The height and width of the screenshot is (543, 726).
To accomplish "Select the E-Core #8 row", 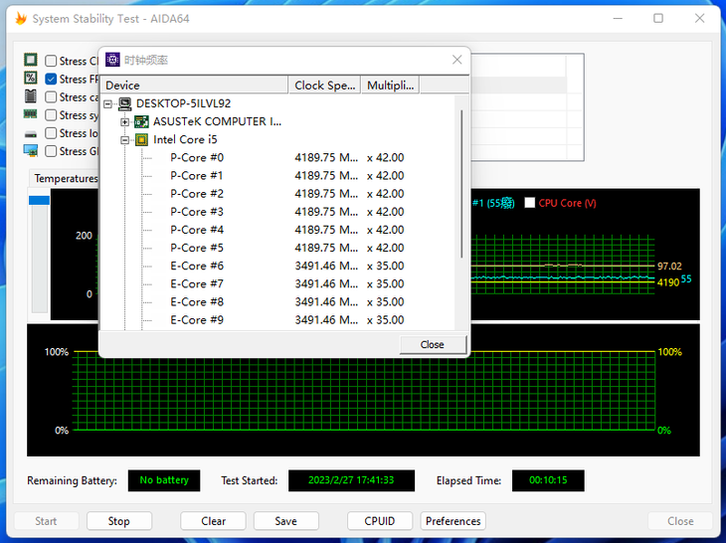I will tap(276, 302).
